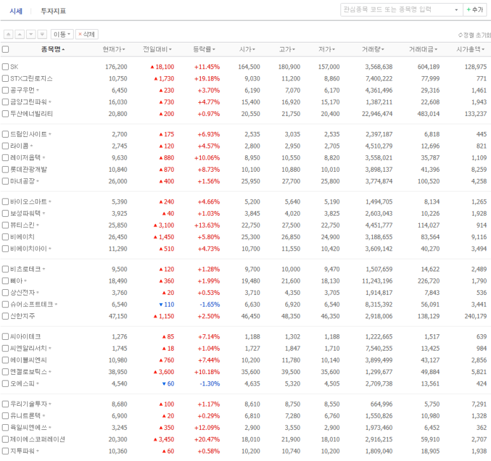Image resolution: width=491 pixels, height=461 pixels.
Task: Click the 176,200 current price of SK
Action: (x=116, y=67)
